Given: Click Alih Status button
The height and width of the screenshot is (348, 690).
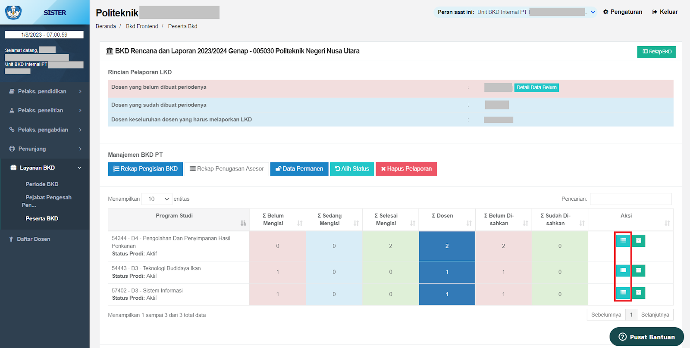Looking at the screenshot, I should click(352, 169).
